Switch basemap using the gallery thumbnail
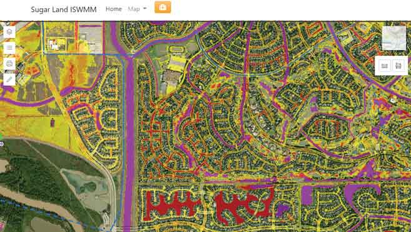This screenshot has width=411, height=232. (x=394, y=38)
